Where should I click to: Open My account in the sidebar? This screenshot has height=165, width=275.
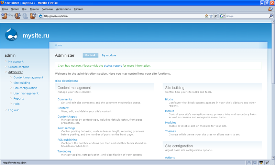(16, 62)
